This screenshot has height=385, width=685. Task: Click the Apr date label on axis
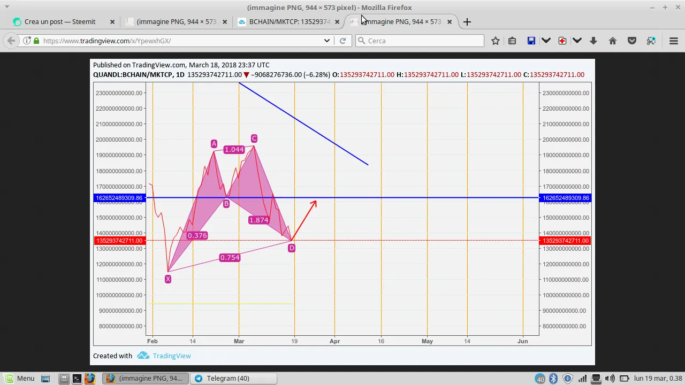(334, 341)
